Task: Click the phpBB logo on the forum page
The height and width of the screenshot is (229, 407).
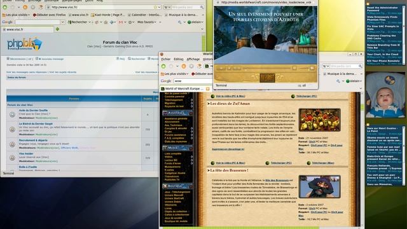Action: click(25, 44)
